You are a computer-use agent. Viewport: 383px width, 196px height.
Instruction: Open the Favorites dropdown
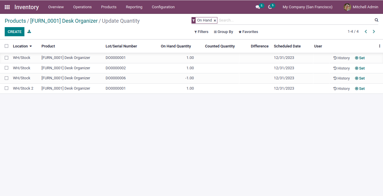click(x=248, y=32)
